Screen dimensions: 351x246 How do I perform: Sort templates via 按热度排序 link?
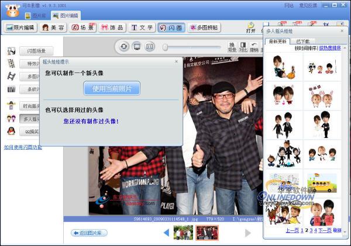[x=330, y=48]
